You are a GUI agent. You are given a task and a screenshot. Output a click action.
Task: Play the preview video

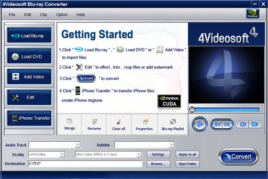pyautogui.click(x=200, y=124)
